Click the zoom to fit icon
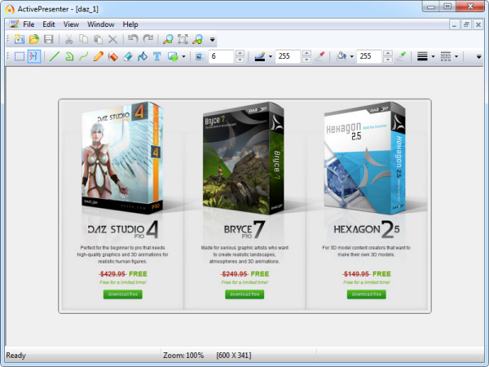 [183, 39]
